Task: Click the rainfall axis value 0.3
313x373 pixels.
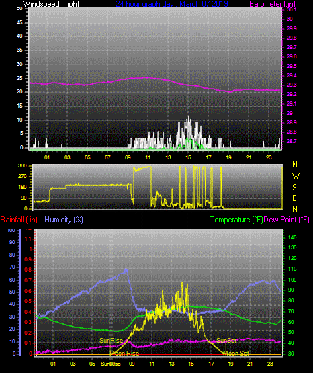Action: coord(28,322)
